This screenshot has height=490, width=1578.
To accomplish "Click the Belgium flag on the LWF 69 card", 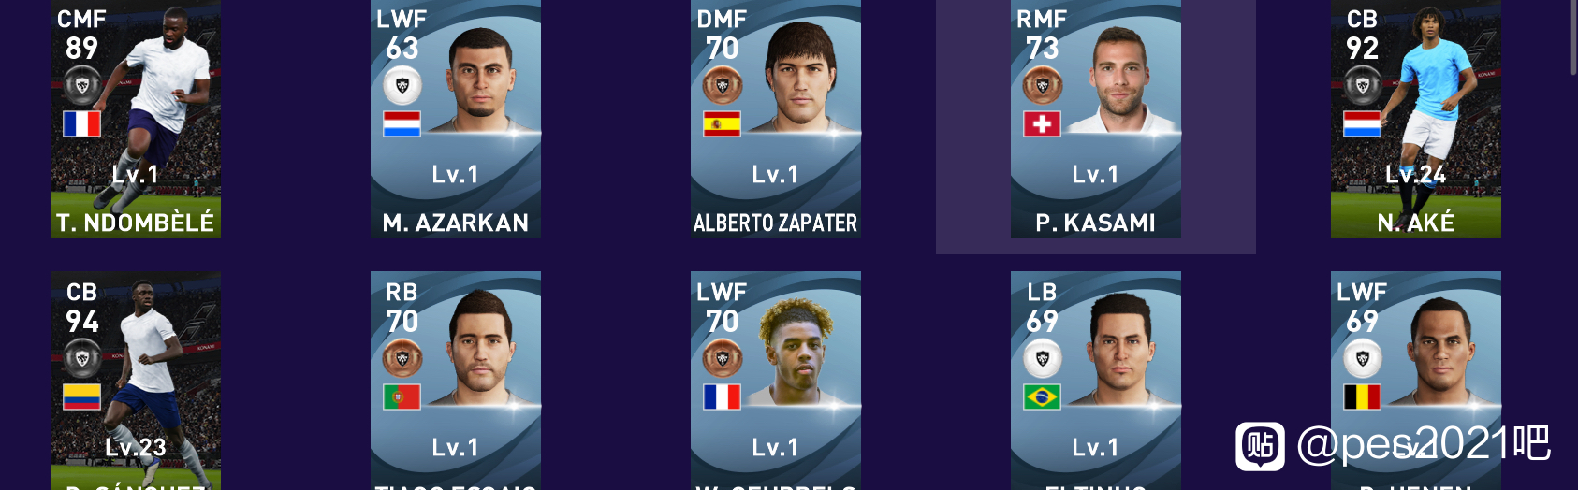I will pos(1362,396).
